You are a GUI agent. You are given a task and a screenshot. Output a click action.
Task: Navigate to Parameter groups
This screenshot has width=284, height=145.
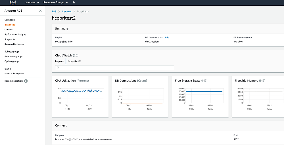pos(14,56)
